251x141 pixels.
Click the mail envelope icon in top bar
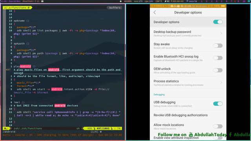pos(42,1)
